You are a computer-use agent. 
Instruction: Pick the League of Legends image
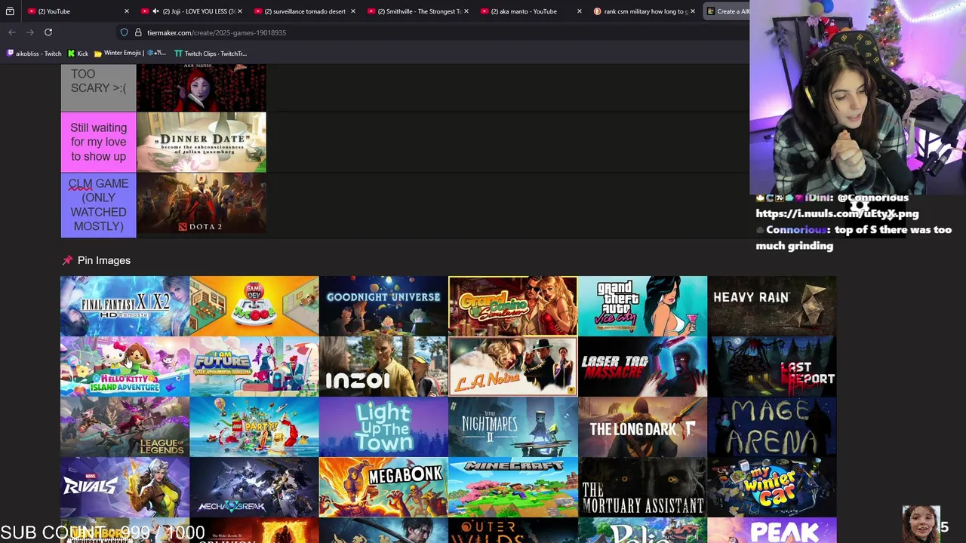click(x=125, y=427)
